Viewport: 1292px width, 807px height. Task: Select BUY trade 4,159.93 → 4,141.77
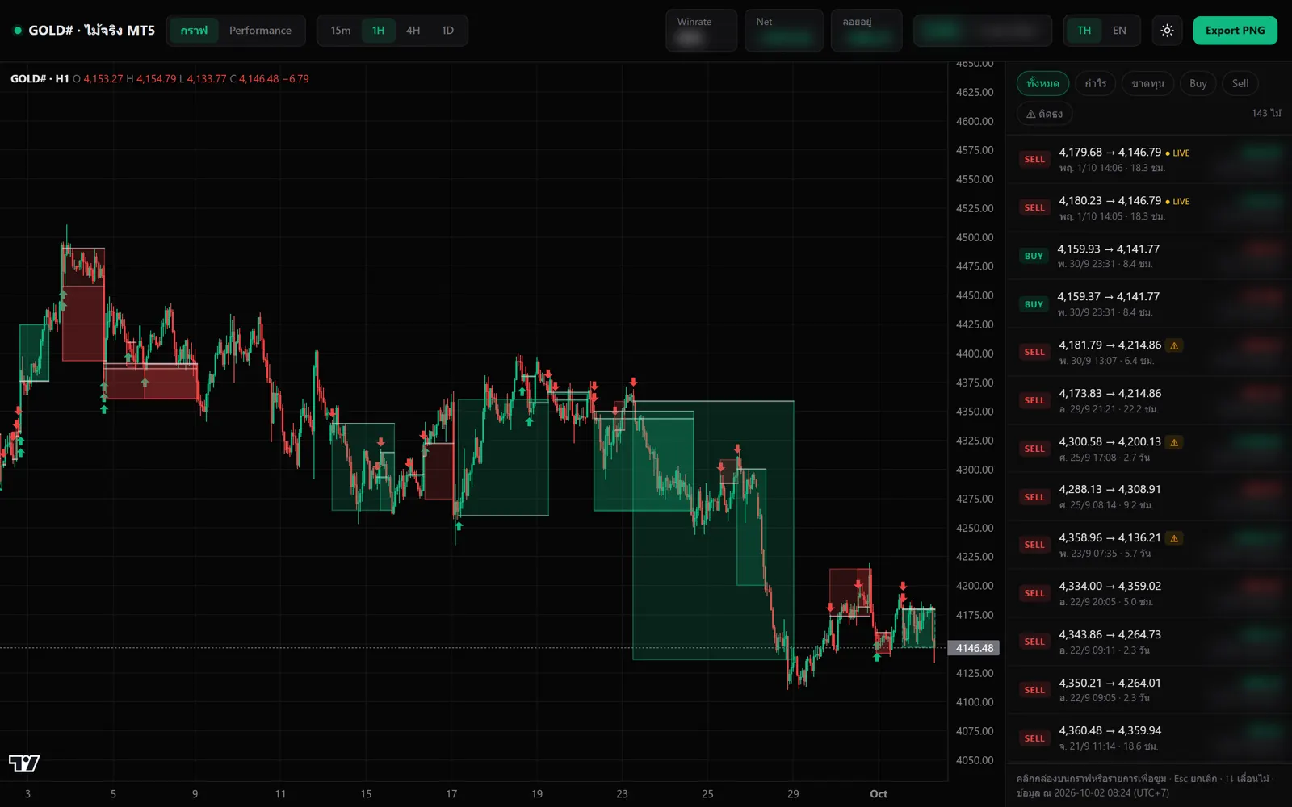[x=1148, y=256]
